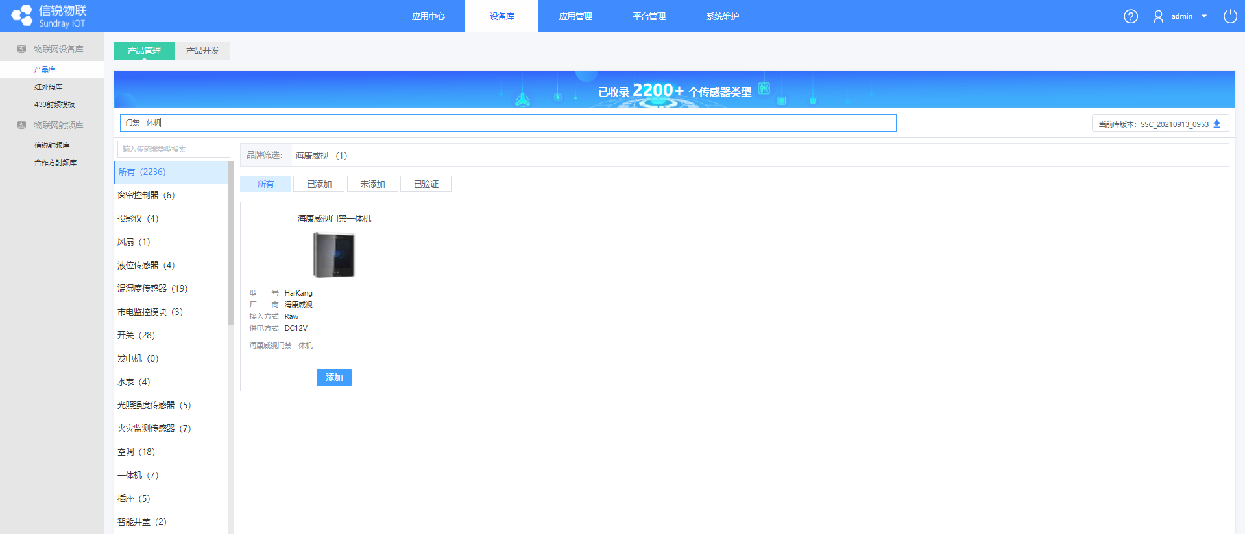Select category 发电机 (0)

tap(171, 358)
